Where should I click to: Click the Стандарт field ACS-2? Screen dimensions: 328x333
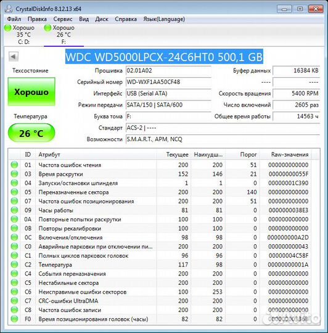click(x=223, y=128)
